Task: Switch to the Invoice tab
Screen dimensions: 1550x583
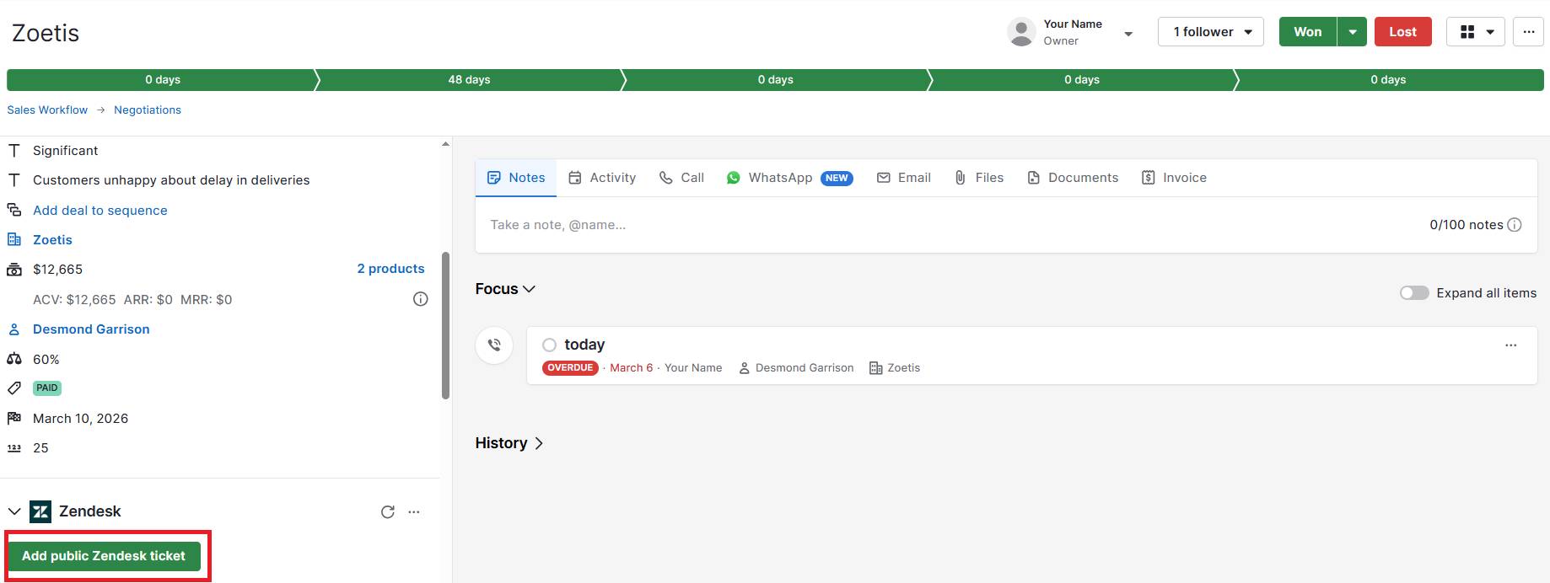Action: (x=1174, y=178)
